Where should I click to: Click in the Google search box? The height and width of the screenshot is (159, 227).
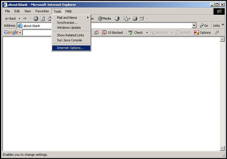tap(37, 33)
